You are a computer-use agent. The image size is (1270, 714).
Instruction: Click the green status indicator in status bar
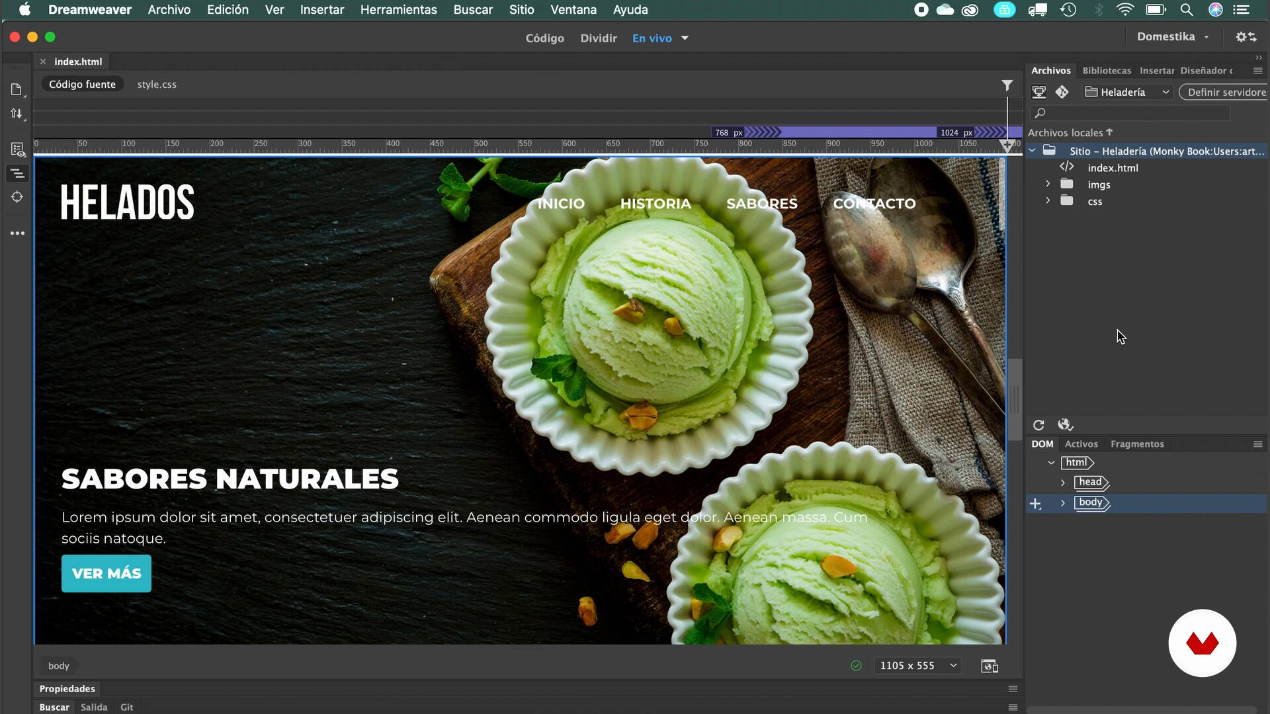(856, 665)
